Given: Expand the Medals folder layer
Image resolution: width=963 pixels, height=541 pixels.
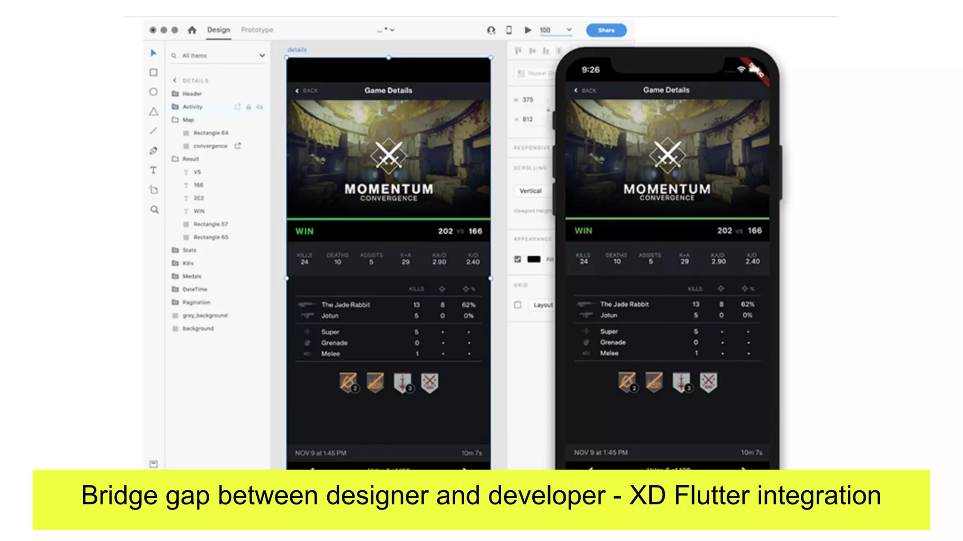Looking at the screenshot, I should [175, 276].
